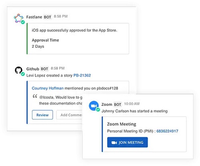Open story link PB-21362

point(82,76)
